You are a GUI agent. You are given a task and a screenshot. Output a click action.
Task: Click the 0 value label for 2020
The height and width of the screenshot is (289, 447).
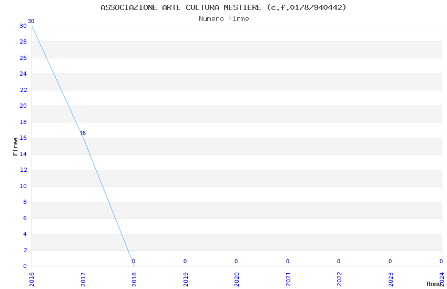[236, 261]
